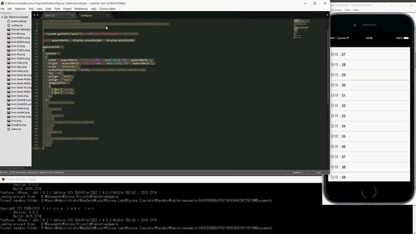Open main.lua in the sidebar
This screenshot has height=234, width=416.
click(16, 129)
